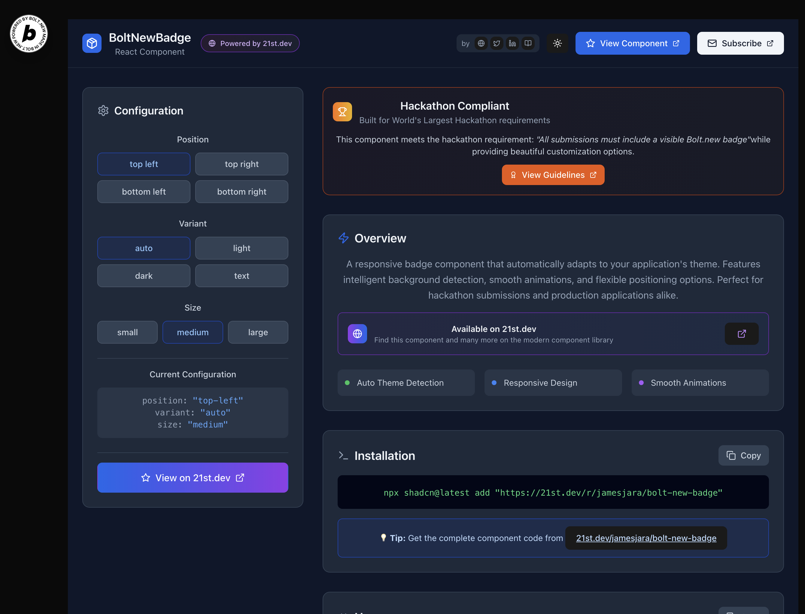The width and height of the screenshot is (805, 614).
Task: Copy the installation command
Action: (743, 455)
